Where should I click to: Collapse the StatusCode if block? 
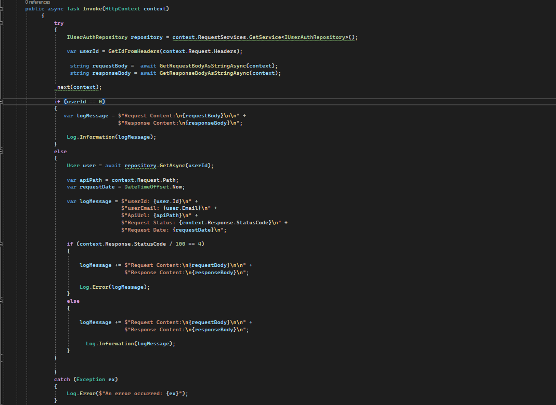(2, 244)
